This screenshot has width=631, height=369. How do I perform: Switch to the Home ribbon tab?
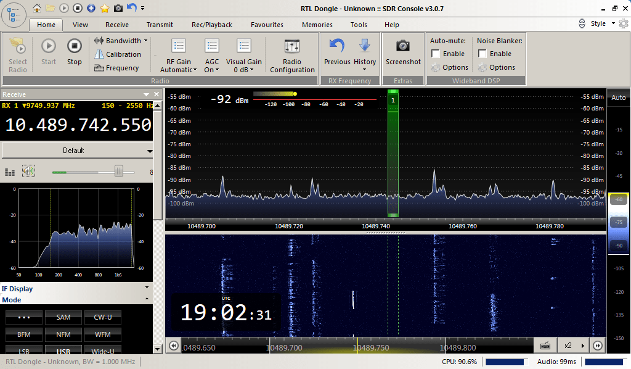tap(46, 25)
